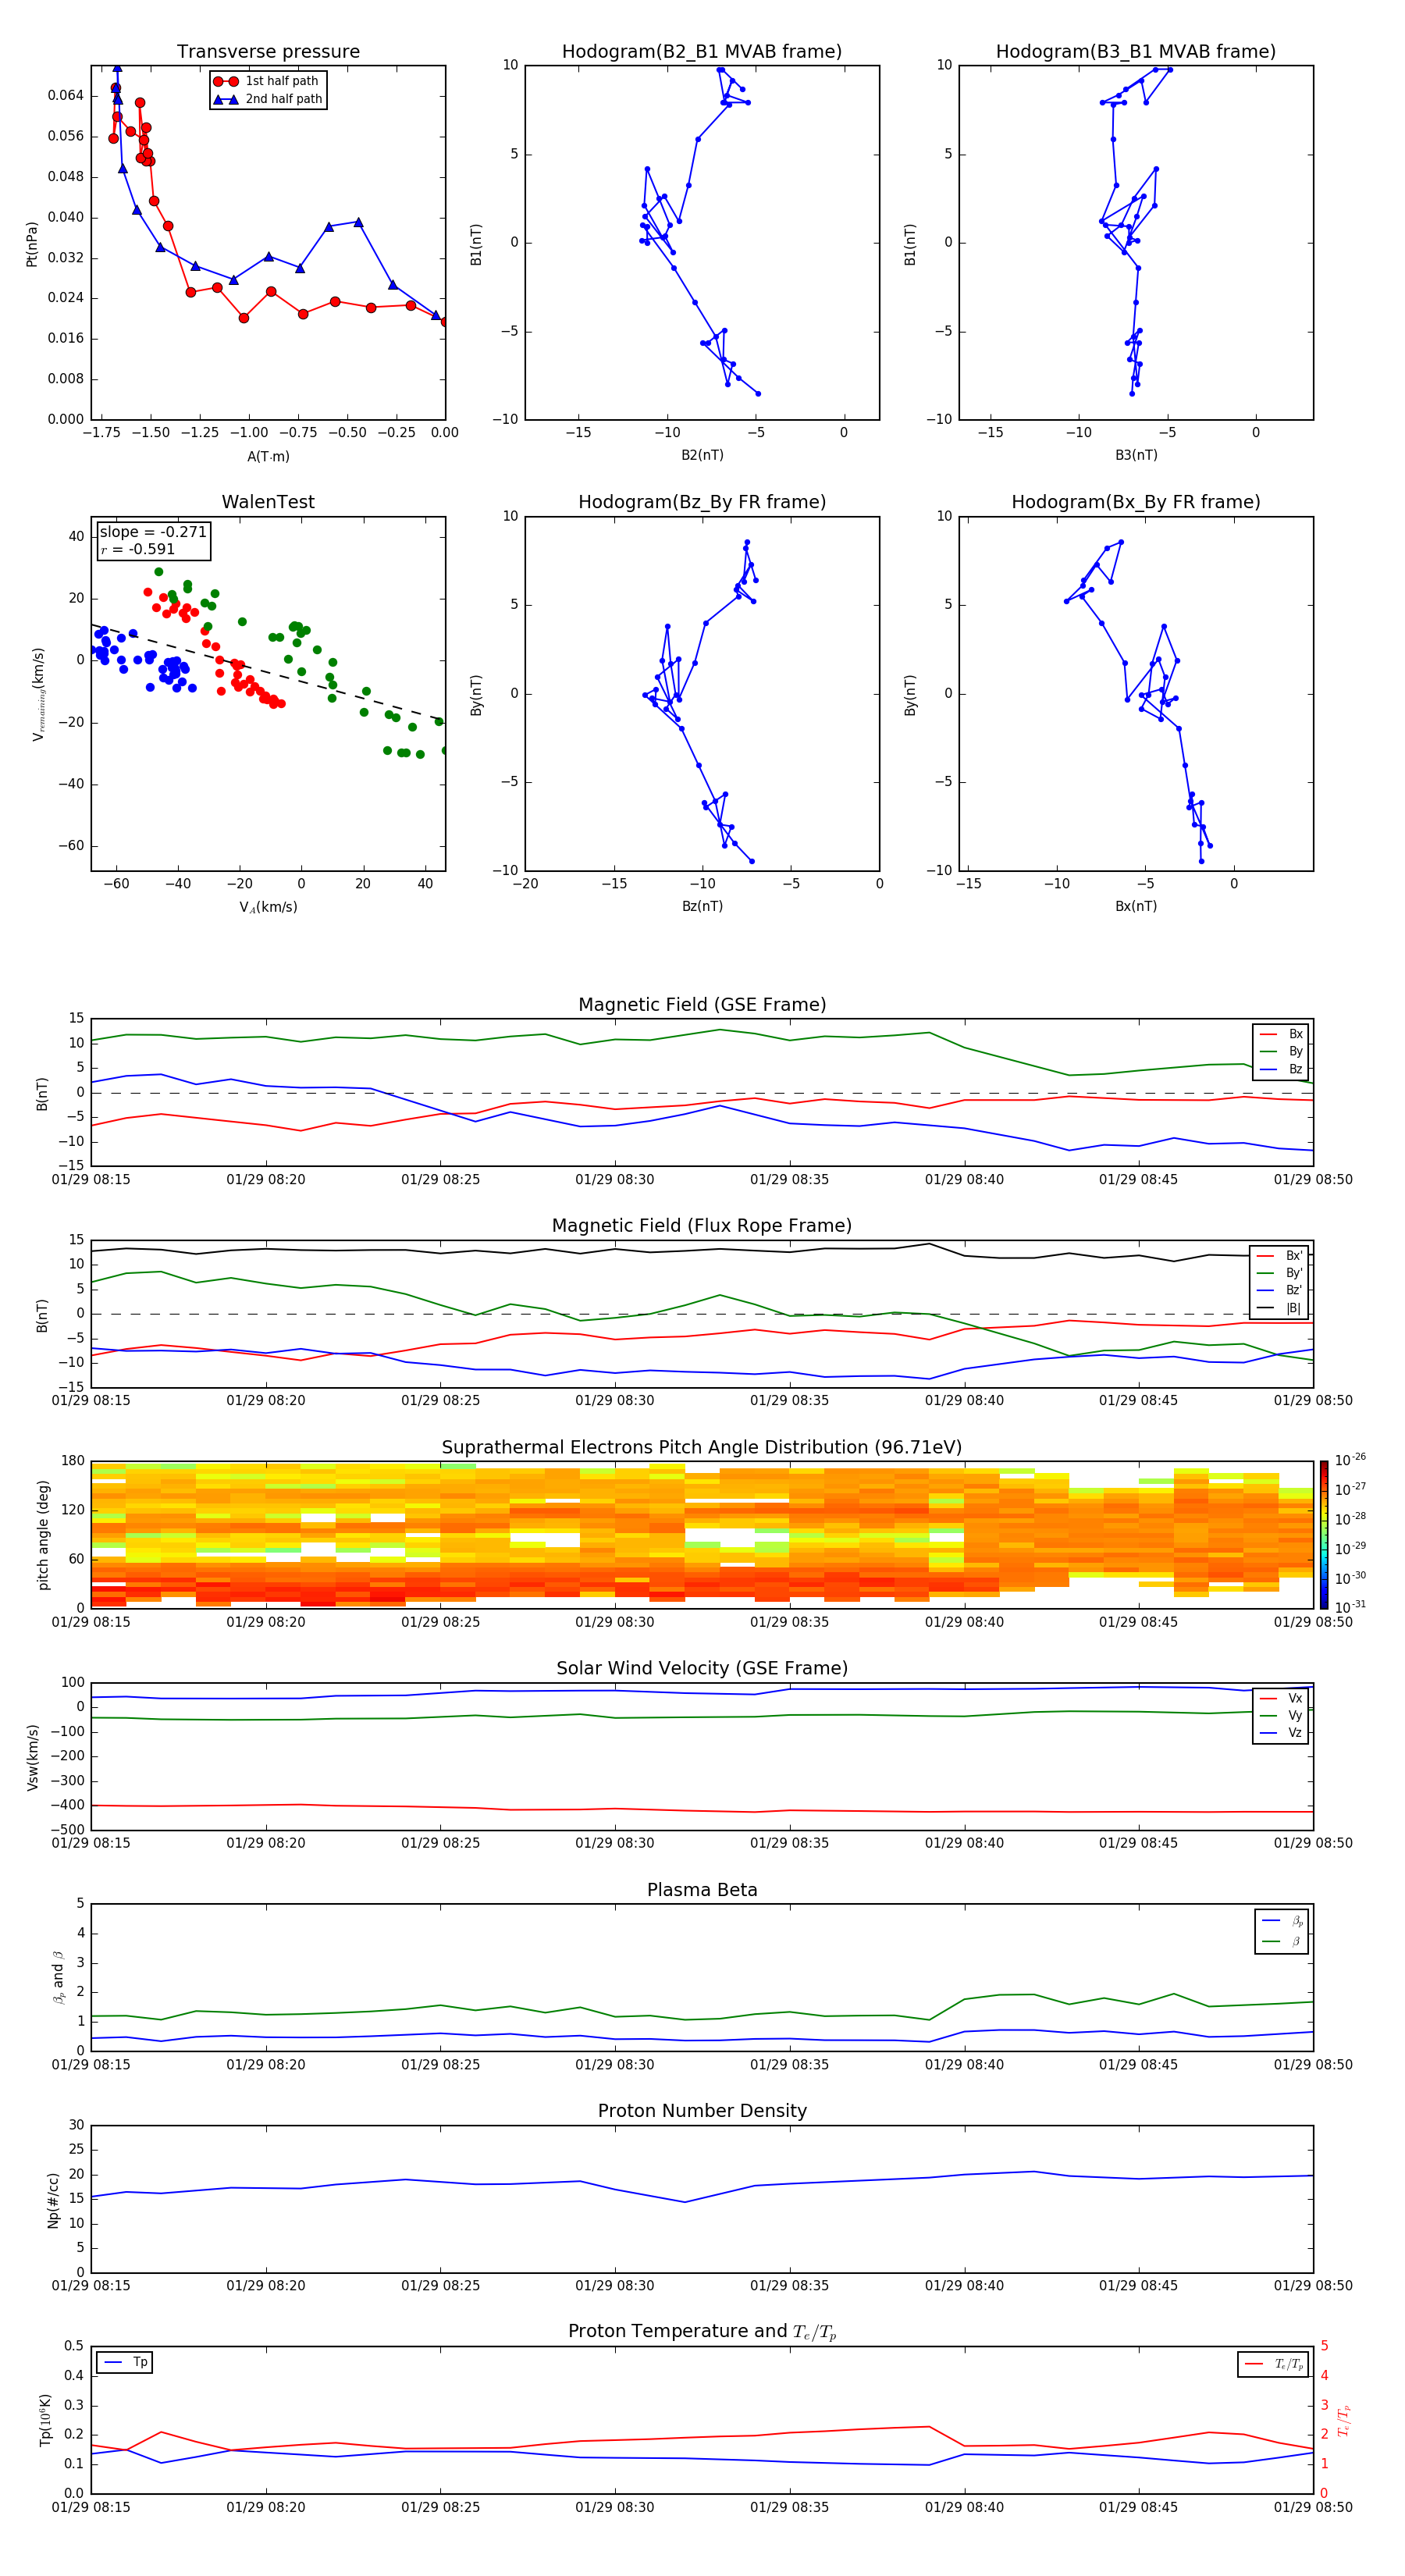Image resolution: width=1405 pixels, height=2576 pixels.
Task: Select the red Te/Tp legend entry
Action: 1274,2364
